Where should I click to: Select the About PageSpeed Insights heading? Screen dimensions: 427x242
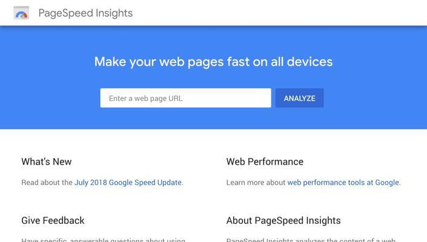click(283, 220)
